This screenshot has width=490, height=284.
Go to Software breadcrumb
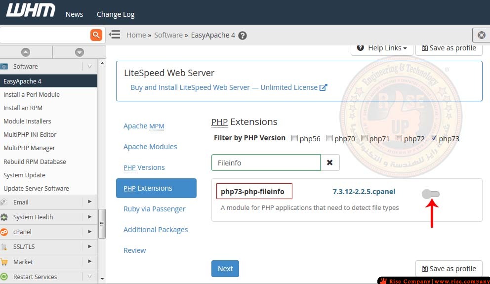168,35
